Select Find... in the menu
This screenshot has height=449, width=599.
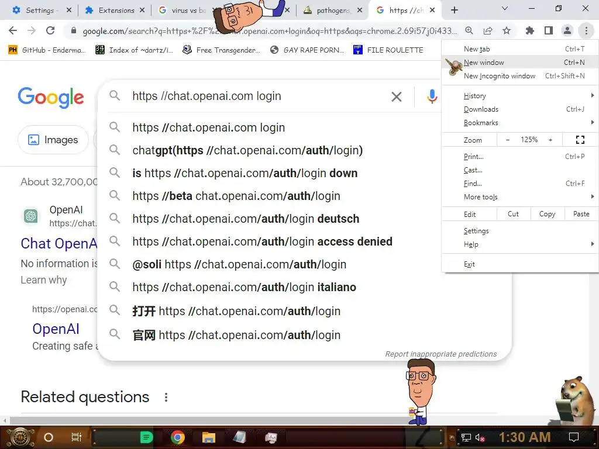click(520, 183)
